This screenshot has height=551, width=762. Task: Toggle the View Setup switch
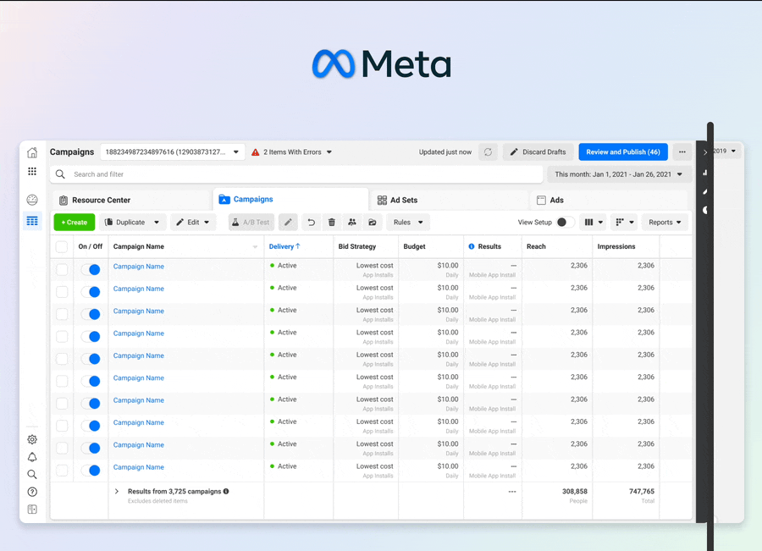(x=565, y=222)
